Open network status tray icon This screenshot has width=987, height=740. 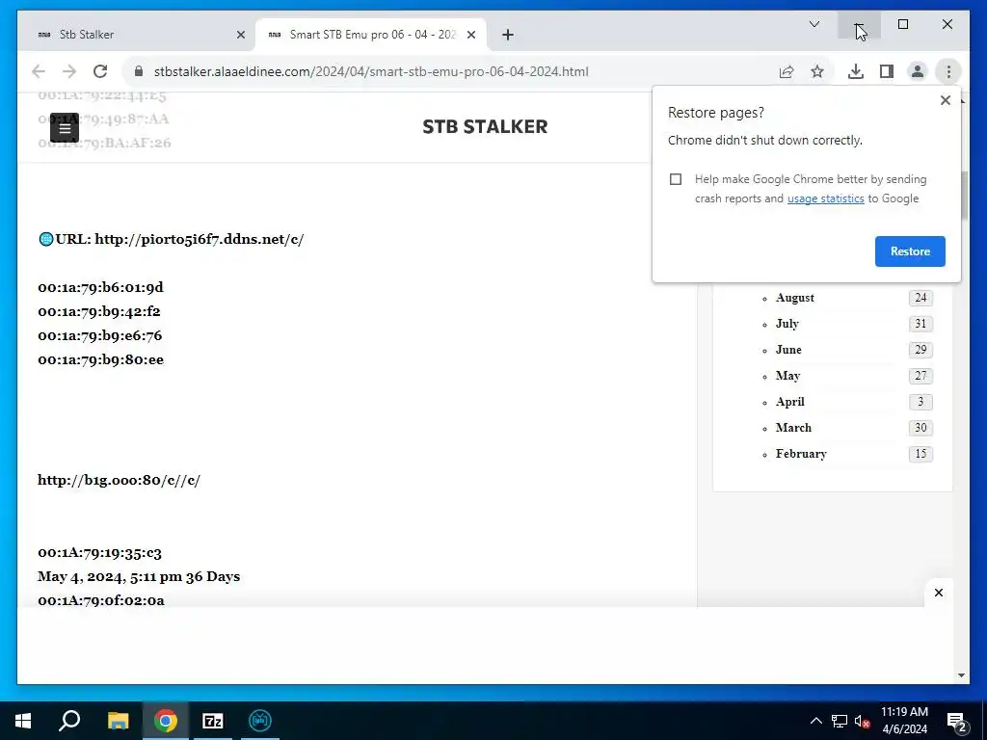[x=840, y=721]
